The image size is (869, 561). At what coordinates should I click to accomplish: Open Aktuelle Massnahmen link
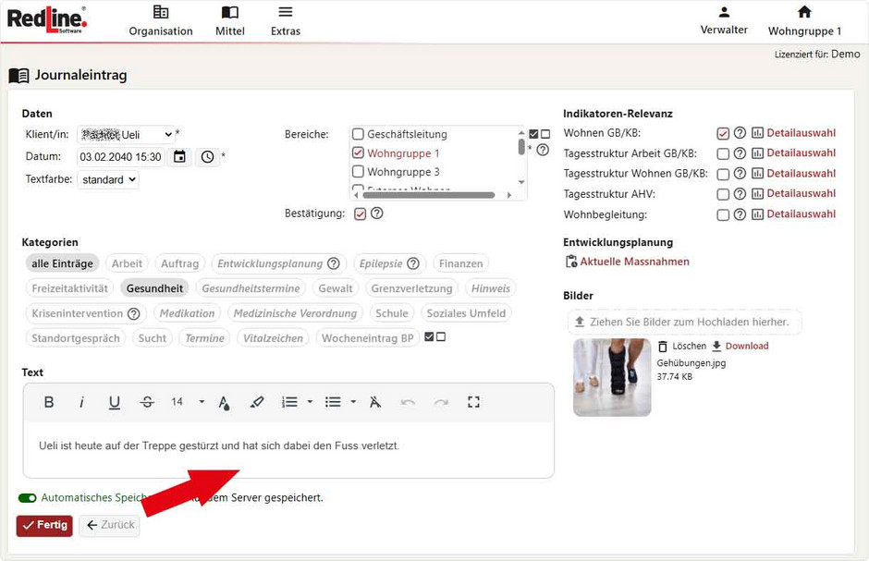(x=634, y=262)
